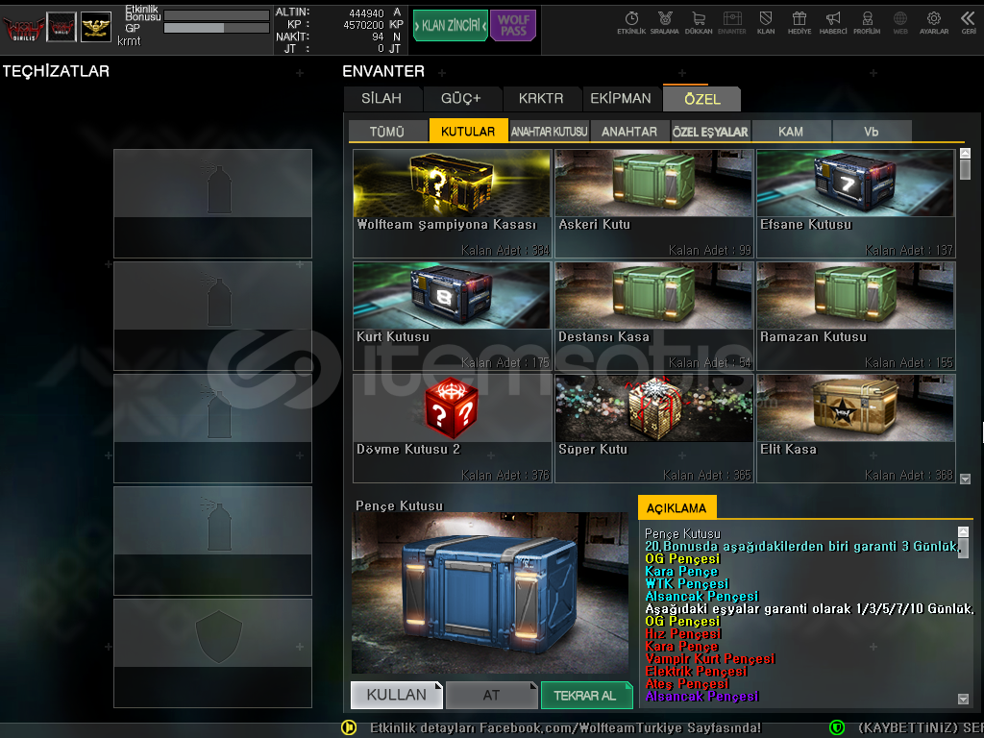Image resolution: width=984 pixels, height=738 pixels.
Task: Discard the box with AT button
Action: tap(491, 695)
